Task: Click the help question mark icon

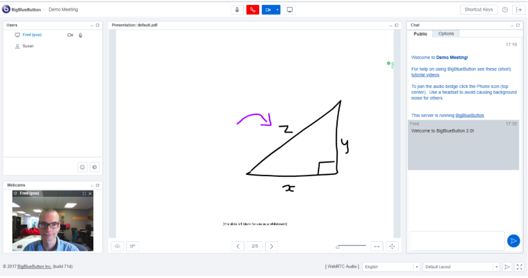Action: pos(505,10)
